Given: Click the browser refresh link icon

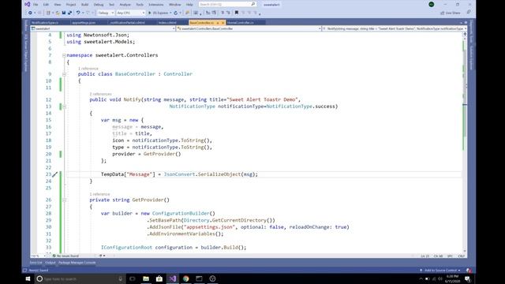Looking at the screenshot, I should (175, 13).
